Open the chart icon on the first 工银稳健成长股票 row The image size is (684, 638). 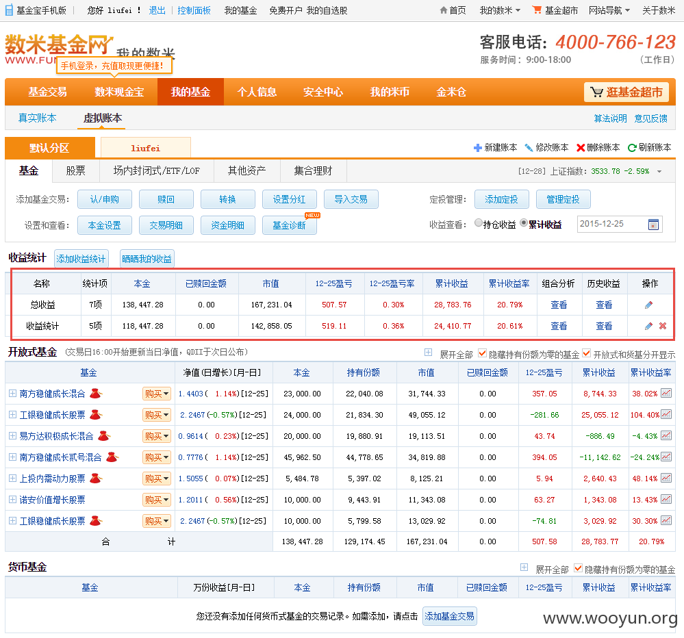[x=666, y=414]
